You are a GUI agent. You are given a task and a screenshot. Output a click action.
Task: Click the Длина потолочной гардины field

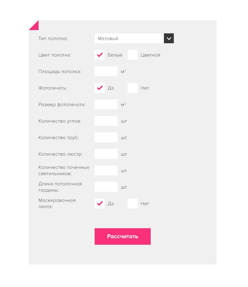pos(106,187)
